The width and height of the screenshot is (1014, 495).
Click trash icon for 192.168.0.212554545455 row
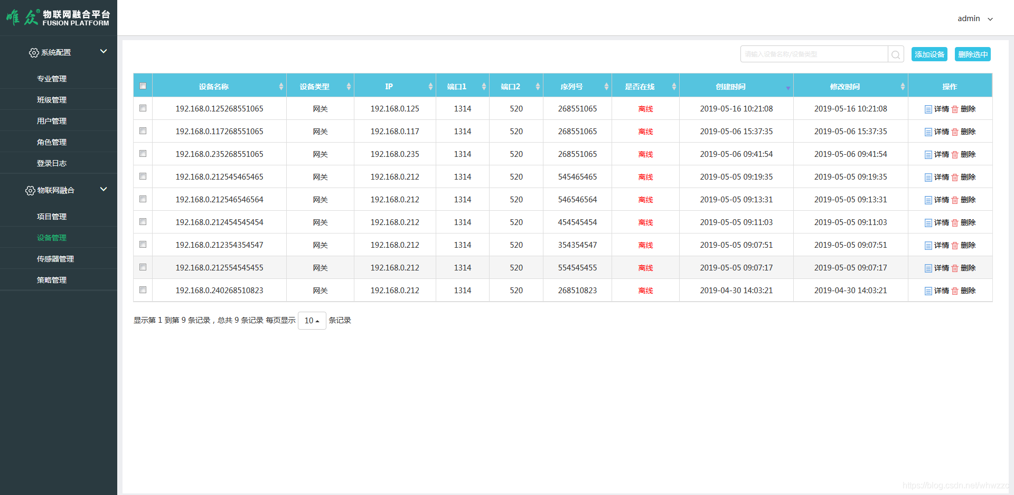[x=955, y=268]
